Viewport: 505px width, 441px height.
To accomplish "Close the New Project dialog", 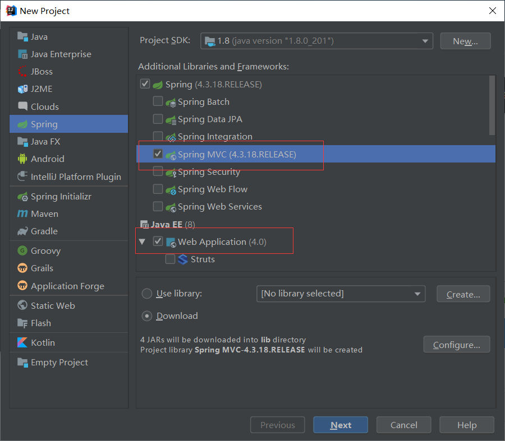I will [493, 11].
